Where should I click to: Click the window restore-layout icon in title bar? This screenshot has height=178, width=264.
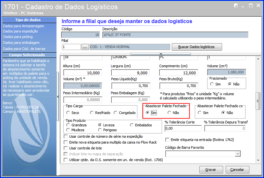click(x=236, y=6)
